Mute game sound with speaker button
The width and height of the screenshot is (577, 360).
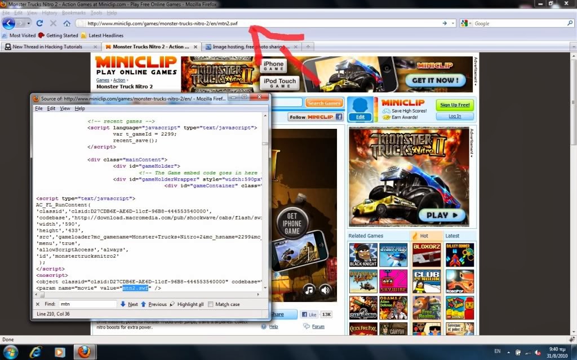click(325, 290)
